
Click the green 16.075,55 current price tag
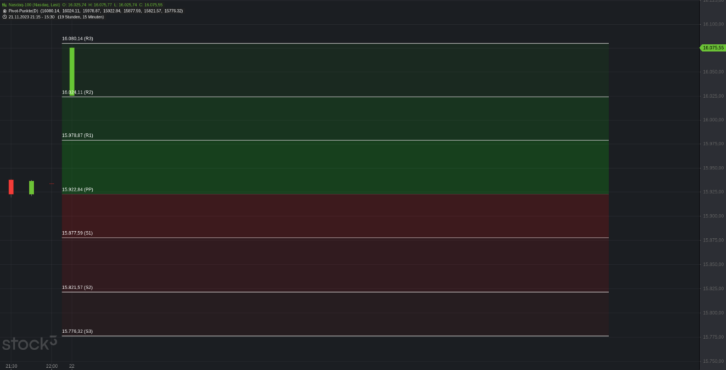click(712, 47)
